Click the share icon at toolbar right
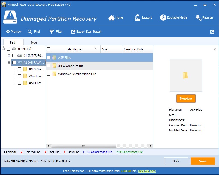This screenshot has width=219, height=175. click(x=212, y=32)
